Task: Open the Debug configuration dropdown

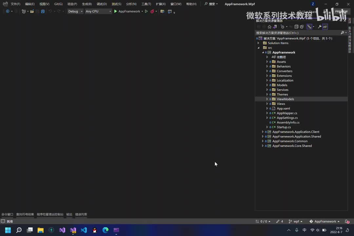Action: click(x=75, y=11)
